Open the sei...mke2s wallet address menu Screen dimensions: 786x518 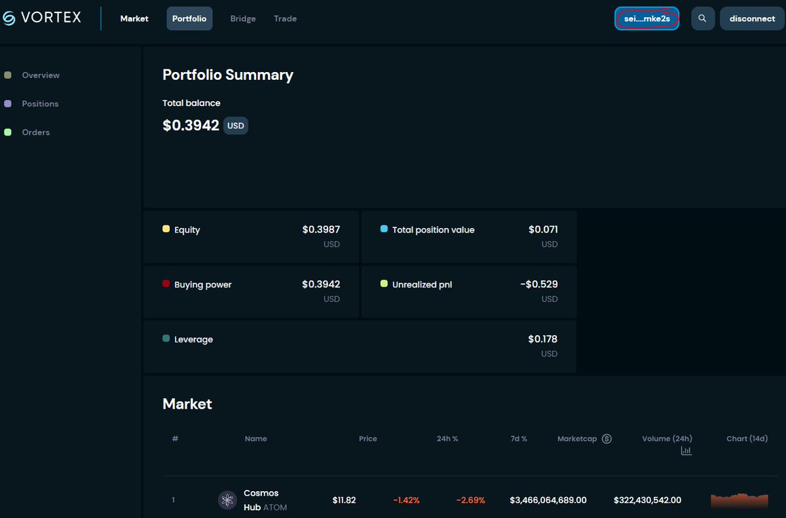(x=647, y=18)
